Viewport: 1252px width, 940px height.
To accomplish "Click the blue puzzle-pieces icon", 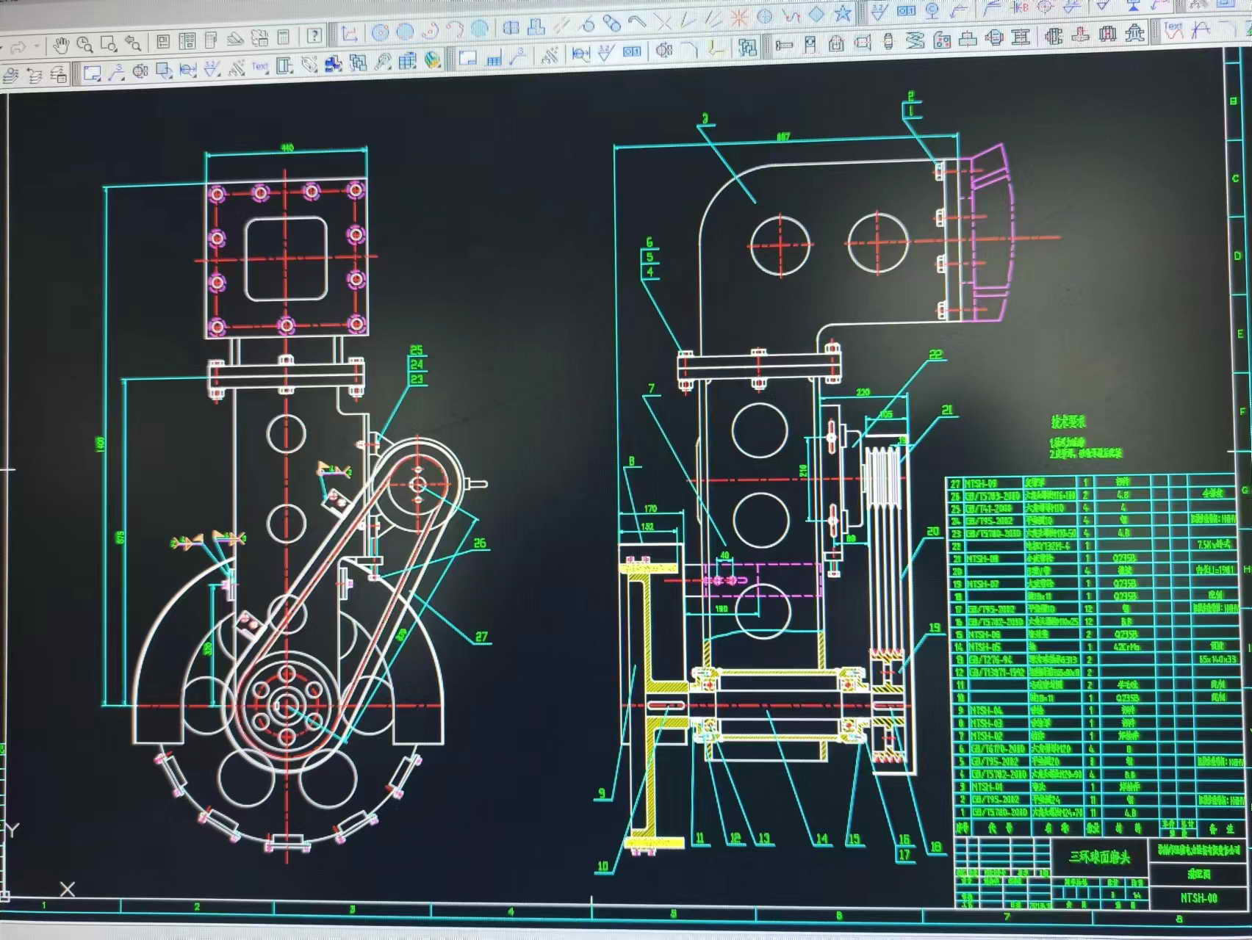I will pos(333,64).
